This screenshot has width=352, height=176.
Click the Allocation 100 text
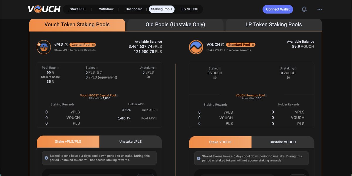pos(251,99)
